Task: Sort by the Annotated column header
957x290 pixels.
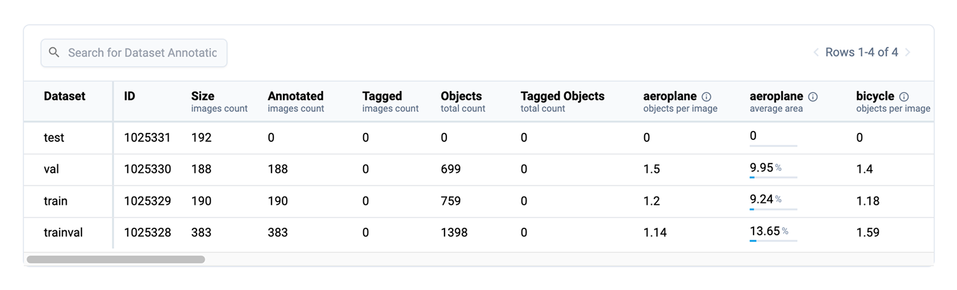Action: point(295,97)
